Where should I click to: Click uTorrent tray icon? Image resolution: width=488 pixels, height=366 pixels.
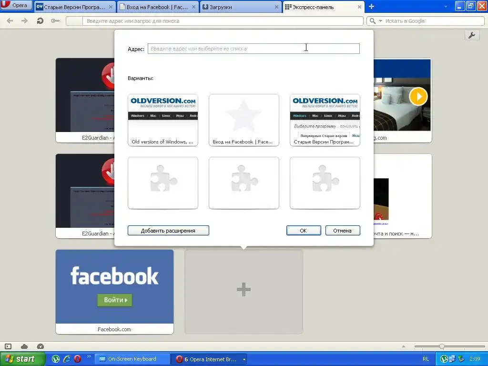[444, 359]
